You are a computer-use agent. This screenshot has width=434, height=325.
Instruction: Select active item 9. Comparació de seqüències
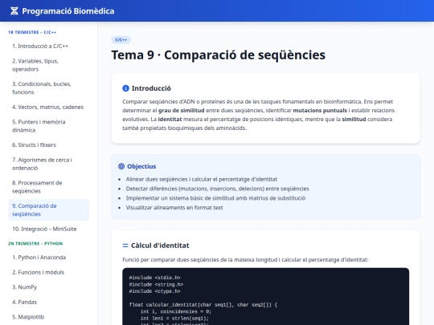[49, 209]
